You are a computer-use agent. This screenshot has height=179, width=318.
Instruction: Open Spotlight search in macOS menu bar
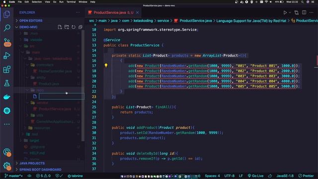(x=303, y=2)
